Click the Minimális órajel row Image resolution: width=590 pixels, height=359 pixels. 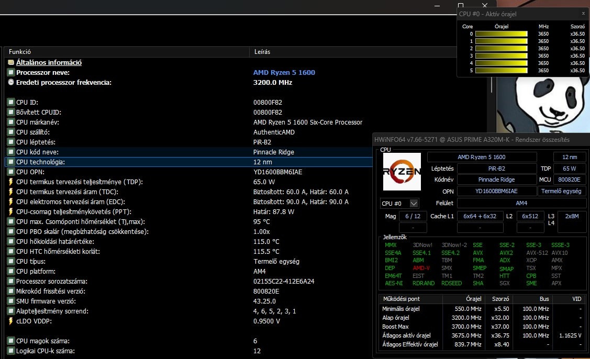coord(482,309)
